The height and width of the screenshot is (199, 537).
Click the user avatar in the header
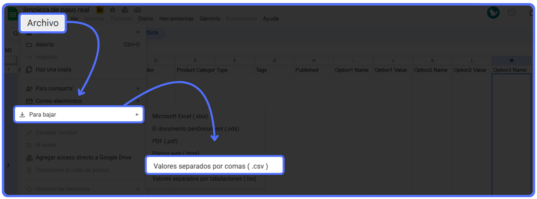point(493,13)
